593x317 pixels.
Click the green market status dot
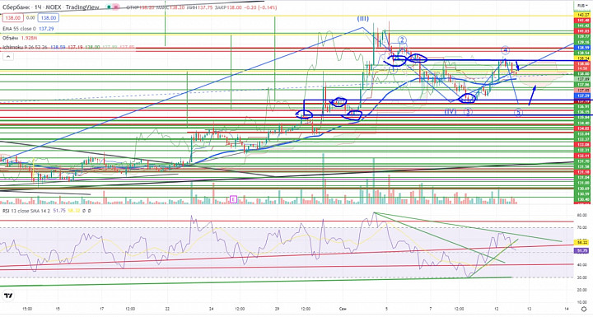pos(109,7)
